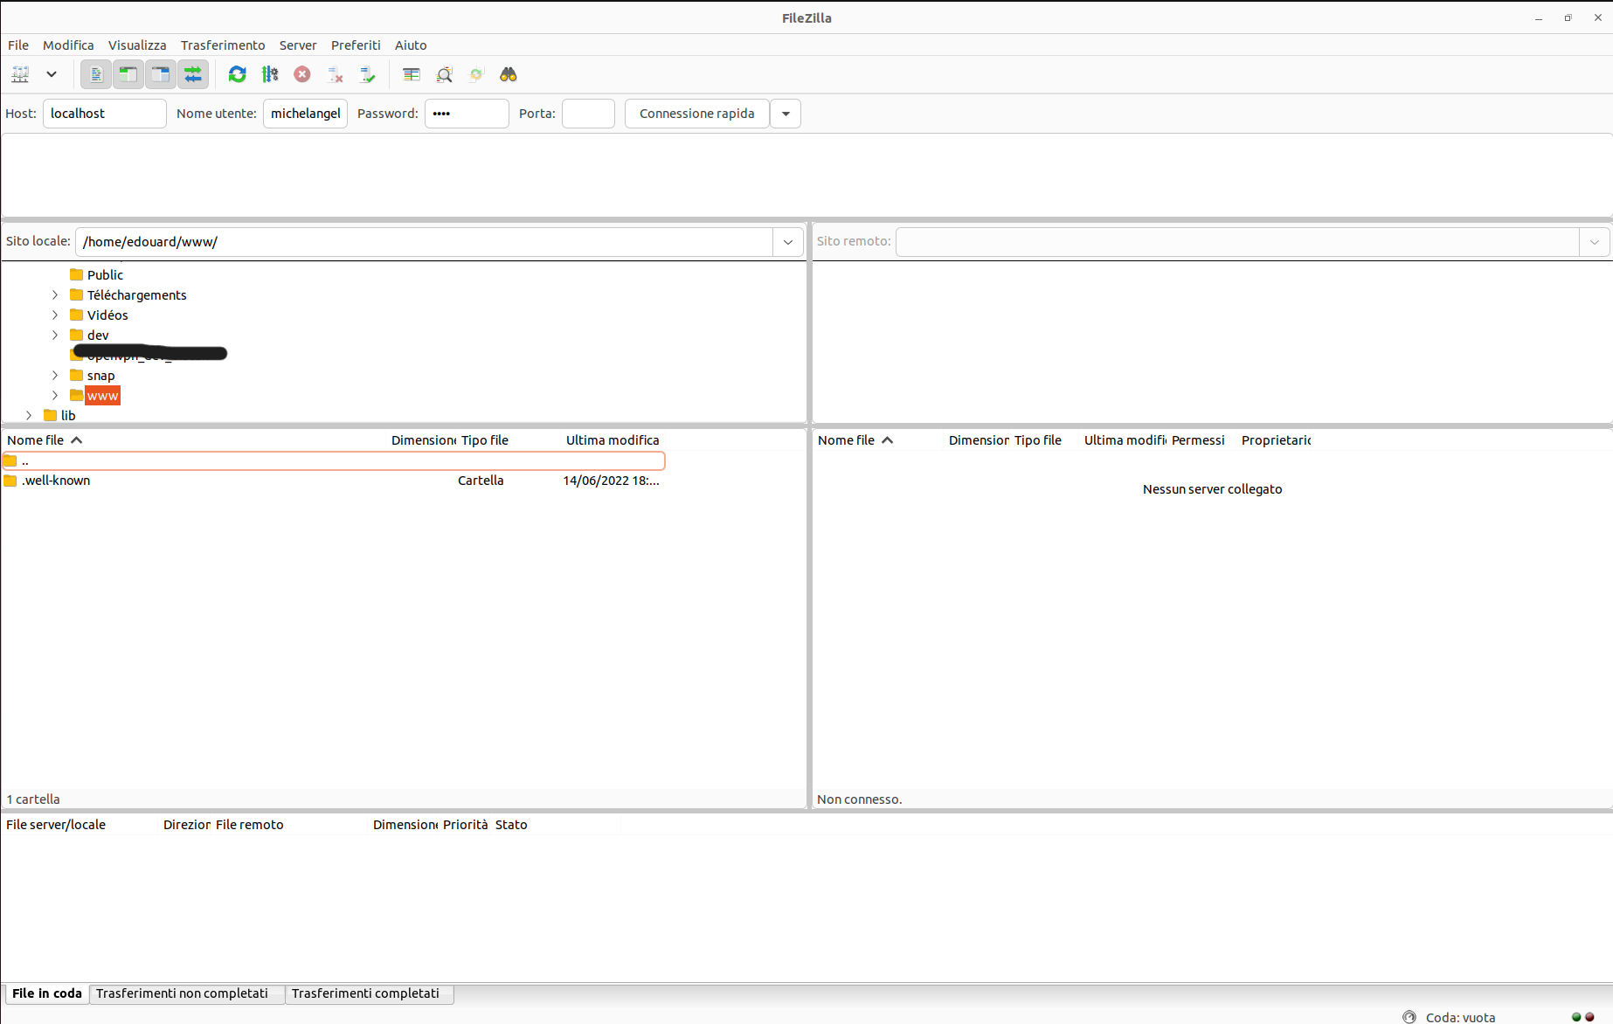The width and height of the screenshot is (1613, 1024).
Task: Sort remote list by Nome file
Action: click(878, 440)
